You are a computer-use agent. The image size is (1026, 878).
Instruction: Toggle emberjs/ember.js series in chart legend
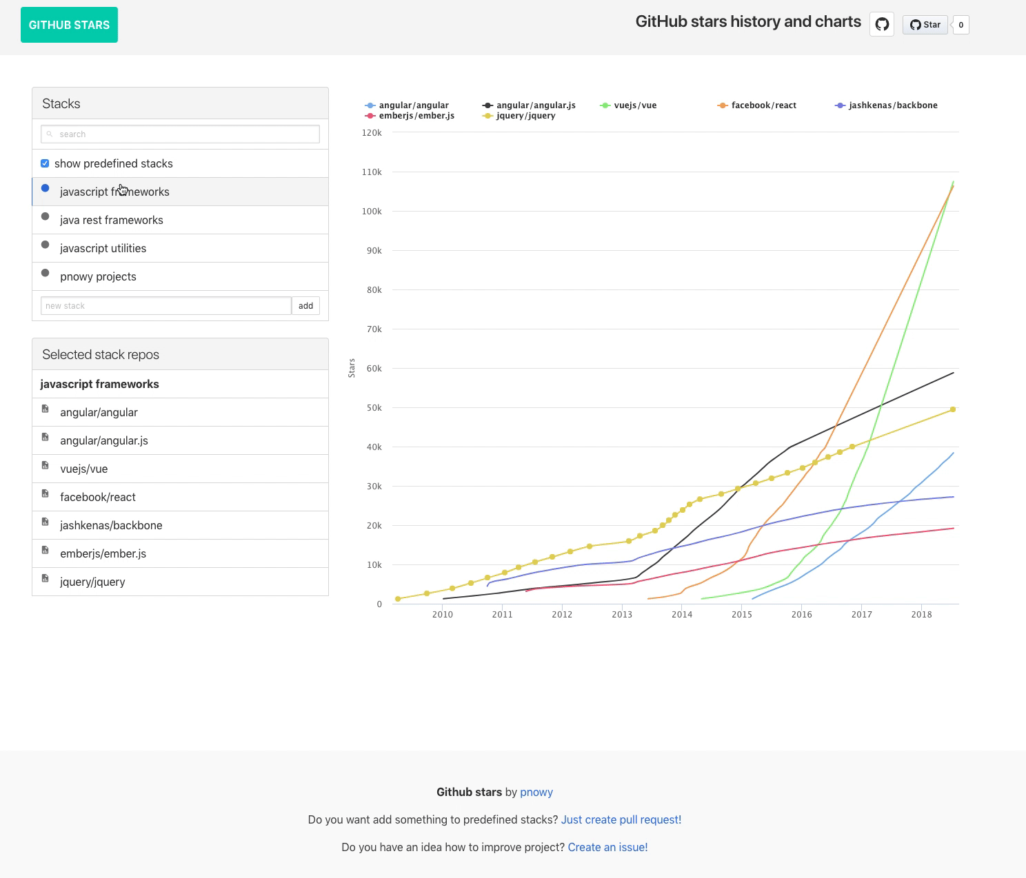point(410,116)
